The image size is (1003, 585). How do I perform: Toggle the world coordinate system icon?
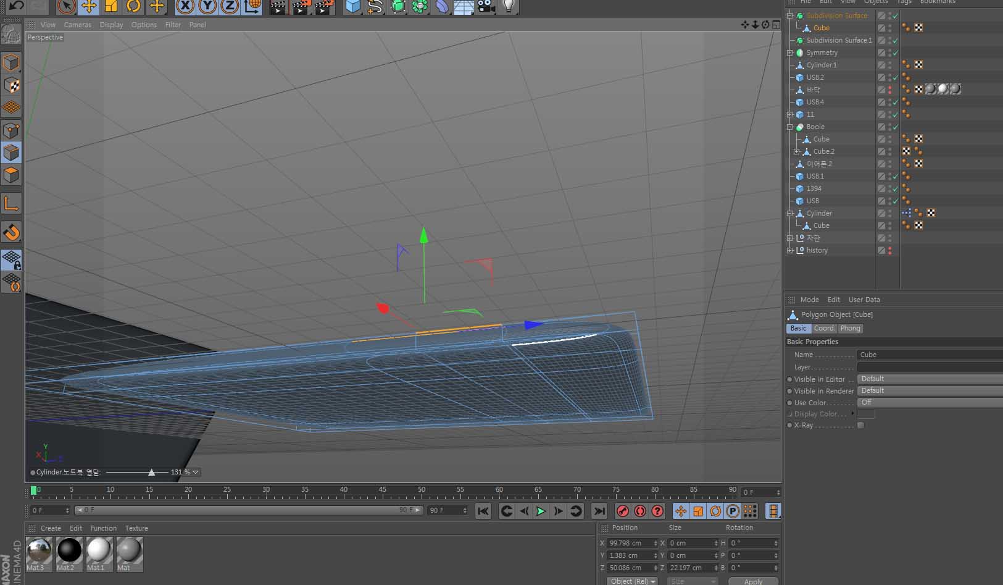[x=252, y=7]
